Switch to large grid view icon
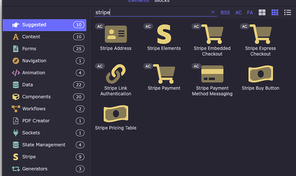 [x=262, y=12]
